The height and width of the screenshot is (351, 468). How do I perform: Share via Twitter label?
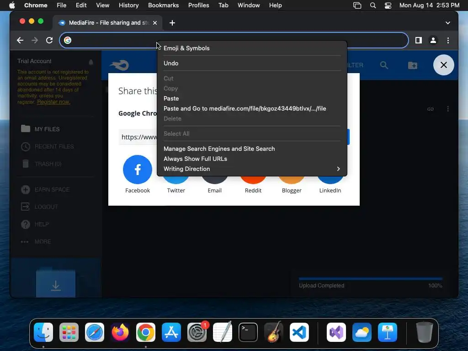pos(176,191)
